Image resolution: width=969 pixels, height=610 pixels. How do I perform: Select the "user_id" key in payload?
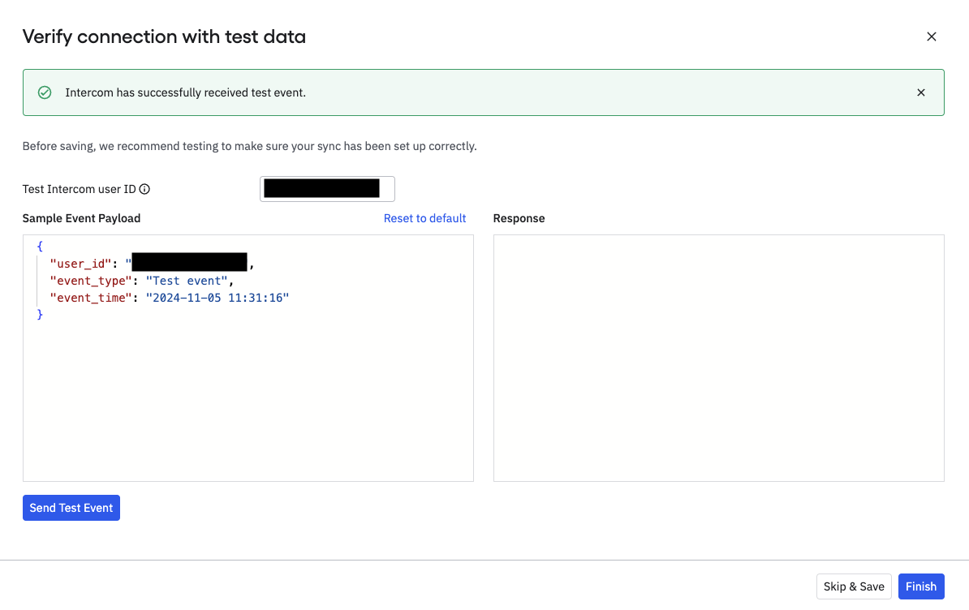81,264
